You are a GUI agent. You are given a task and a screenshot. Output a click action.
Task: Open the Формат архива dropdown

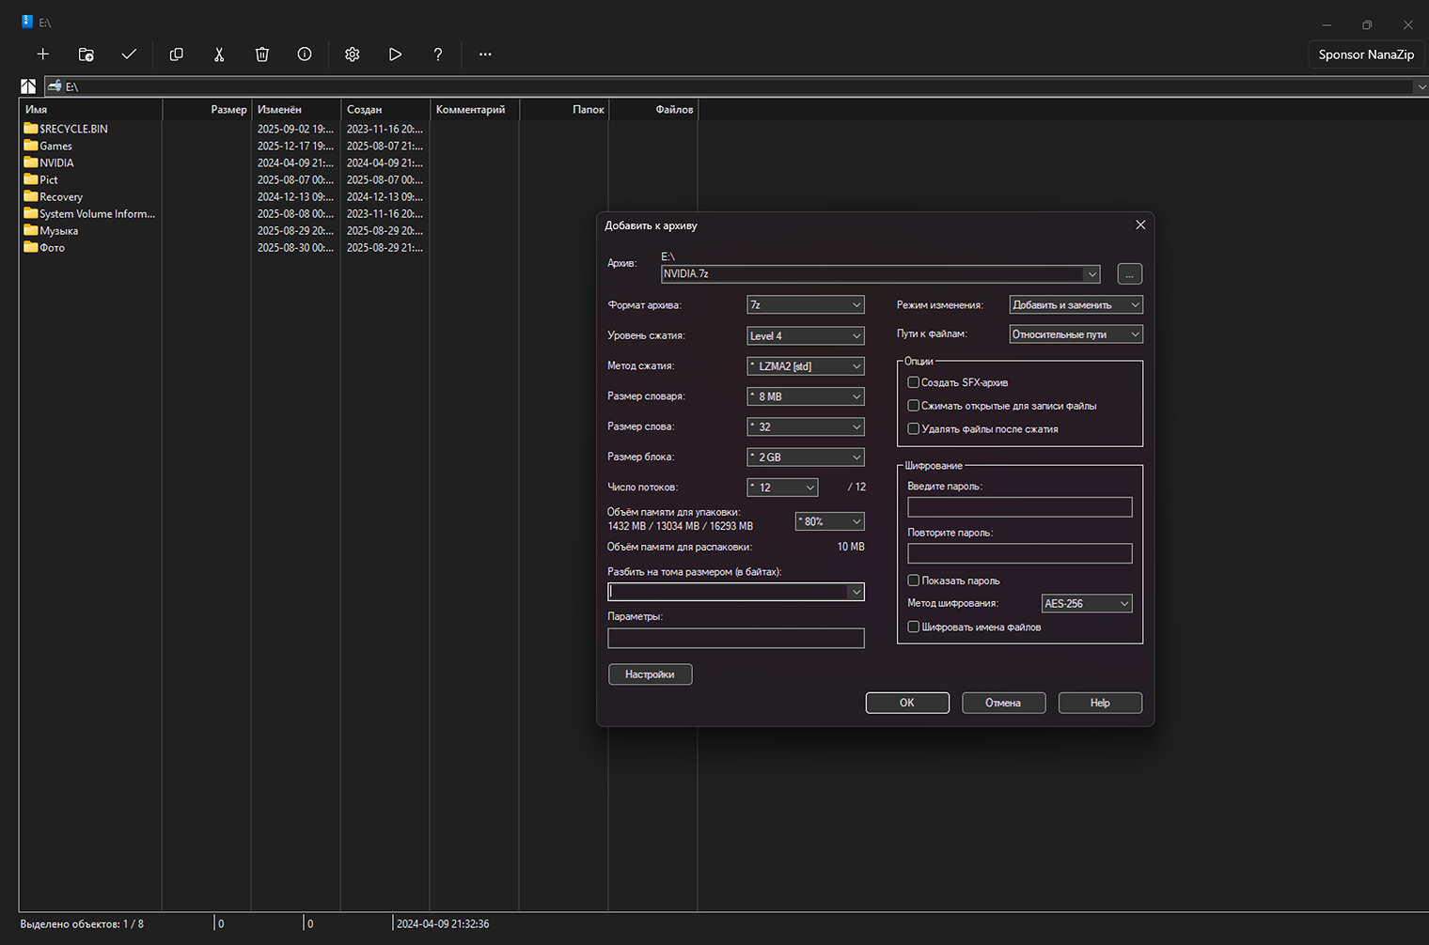805,305
